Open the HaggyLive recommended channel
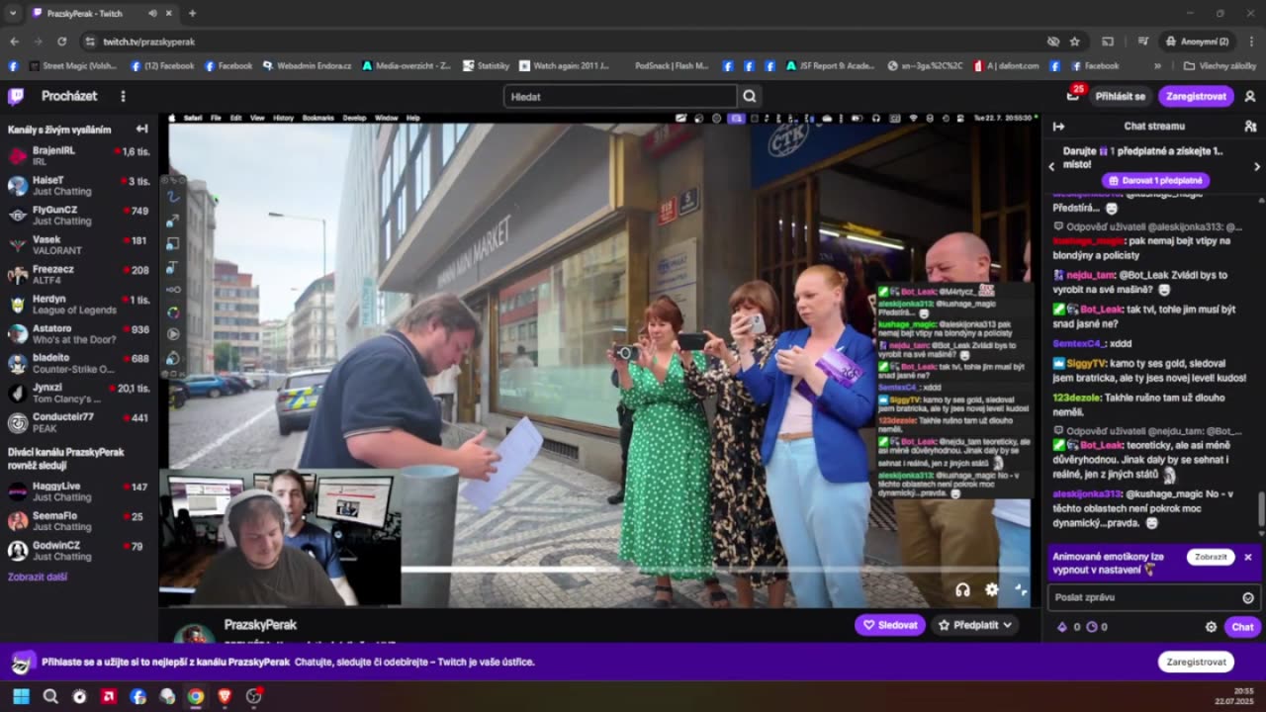 point(79,491)
